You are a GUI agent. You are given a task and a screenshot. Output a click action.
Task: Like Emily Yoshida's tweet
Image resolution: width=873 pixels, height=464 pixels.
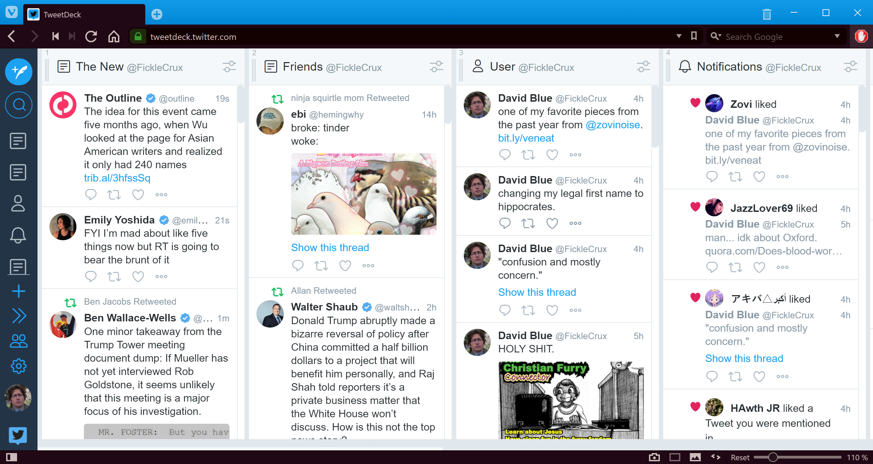coord(138,276)
